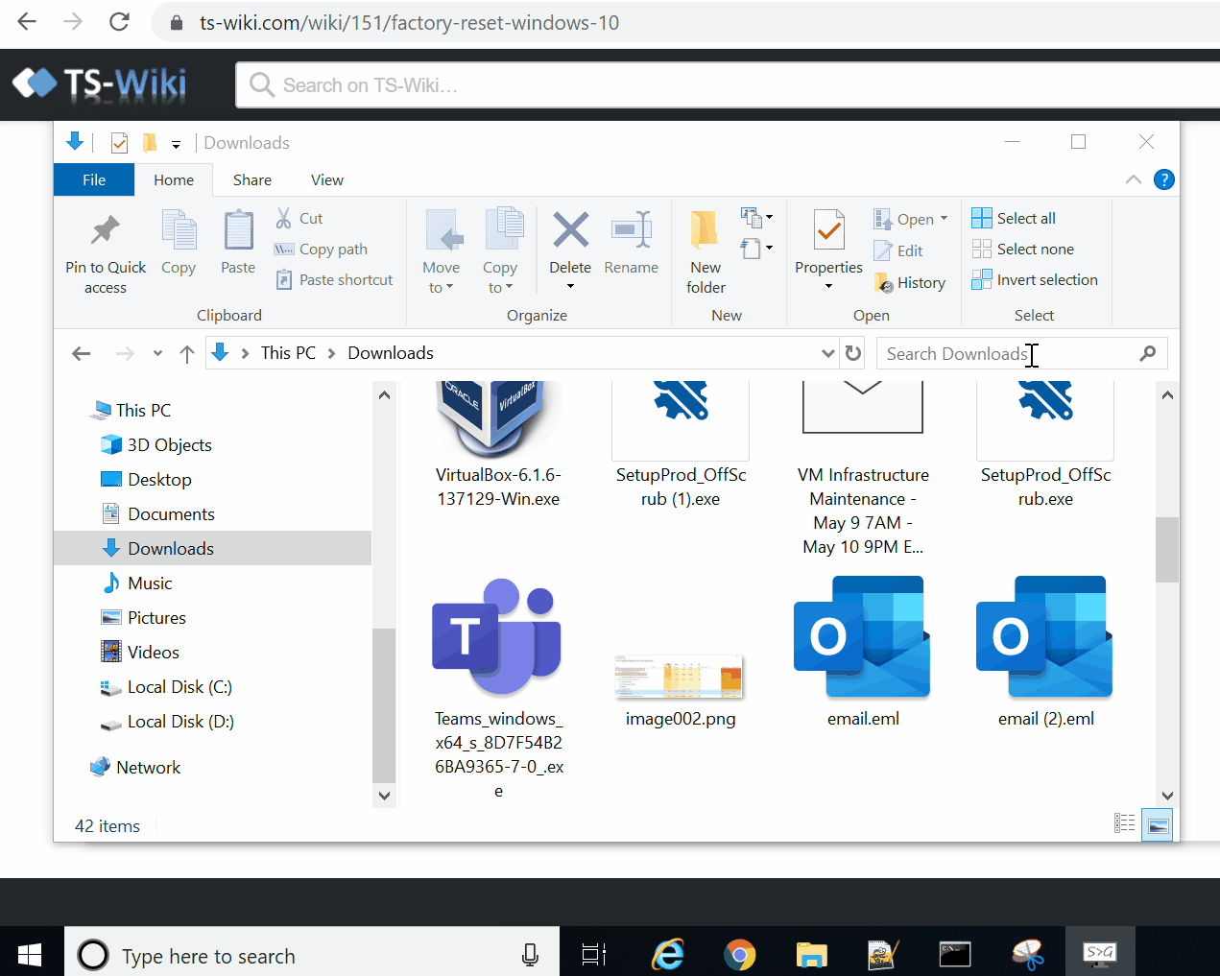Click the Search Downloads input field
The image size is (1220, 976).
coord(1008,353)
